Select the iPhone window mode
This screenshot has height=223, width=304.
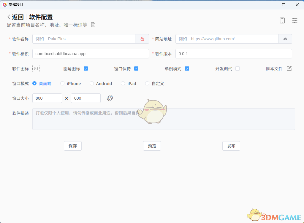tap(62, 83)
